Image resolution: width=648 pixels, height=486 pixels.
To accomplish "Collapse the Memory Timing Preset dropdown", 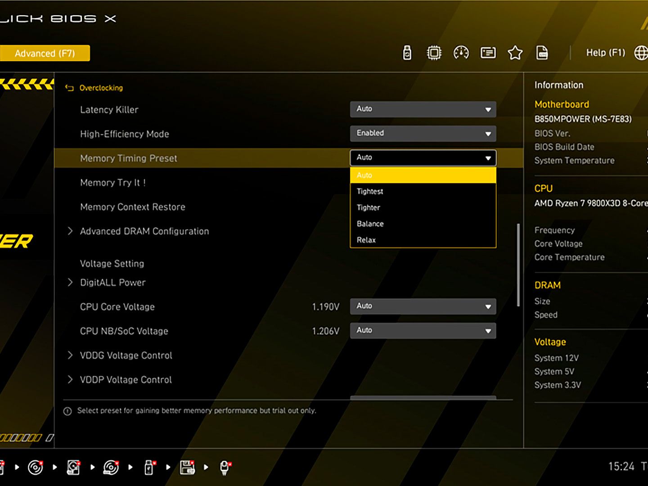I will pos(423,157).
